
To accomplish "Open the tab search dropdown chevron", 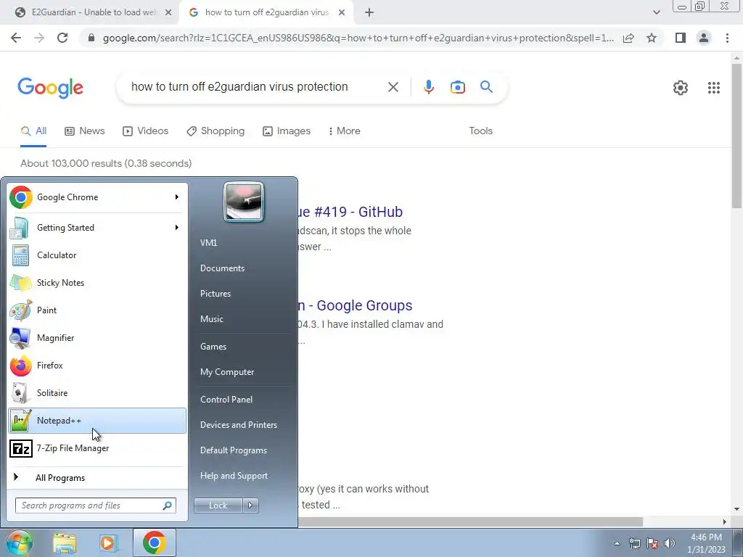I will point(656,12).
